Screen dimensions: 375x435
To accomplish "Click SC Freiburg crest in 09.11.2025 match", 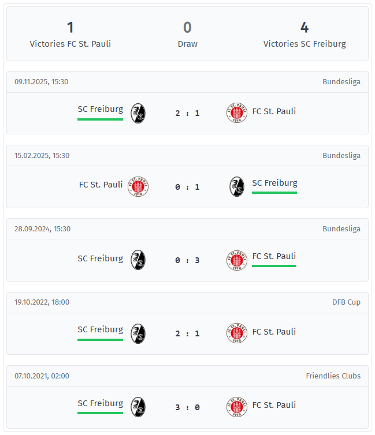I will point(138,113).
